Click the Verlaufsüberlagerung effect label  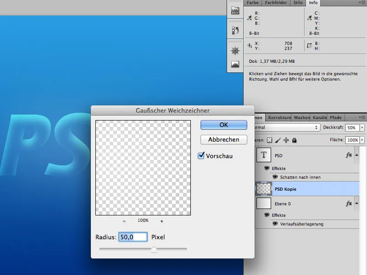(302, 224)
